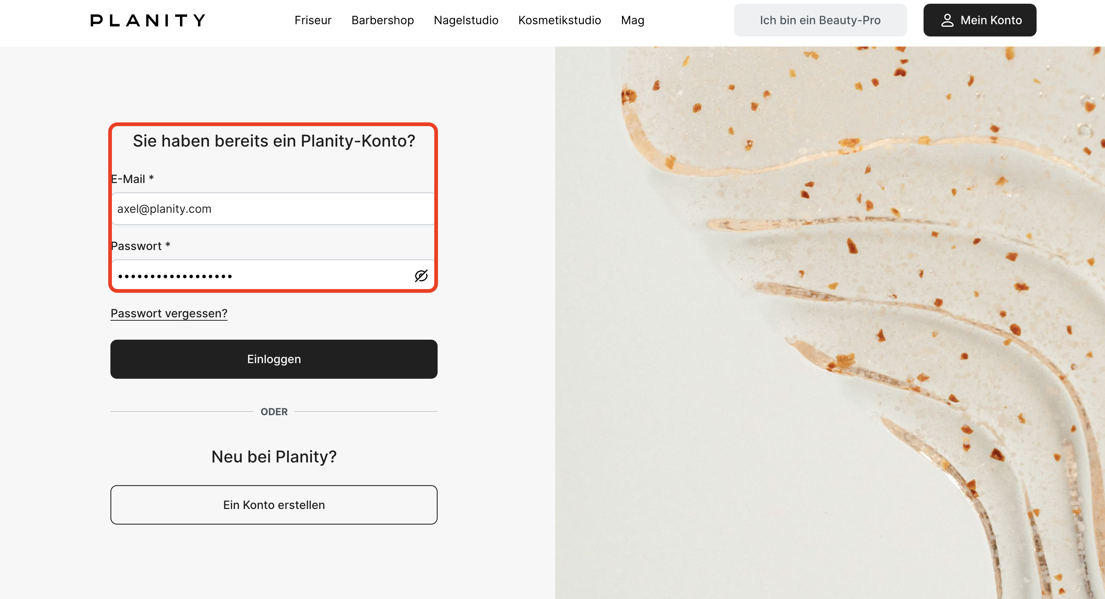The width and height of the screenshot is (1105, 599).
Task: Click the Sie haben bereits ein Planity-Konto heading
Action: coord(274,141)
